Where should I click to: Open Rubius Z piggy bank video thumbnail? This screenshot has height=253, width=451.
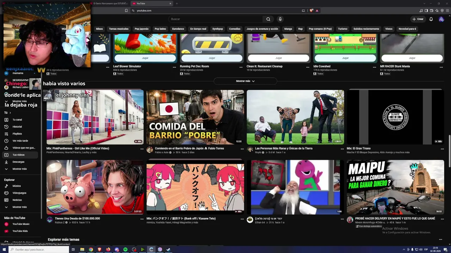tap(95, 187)
